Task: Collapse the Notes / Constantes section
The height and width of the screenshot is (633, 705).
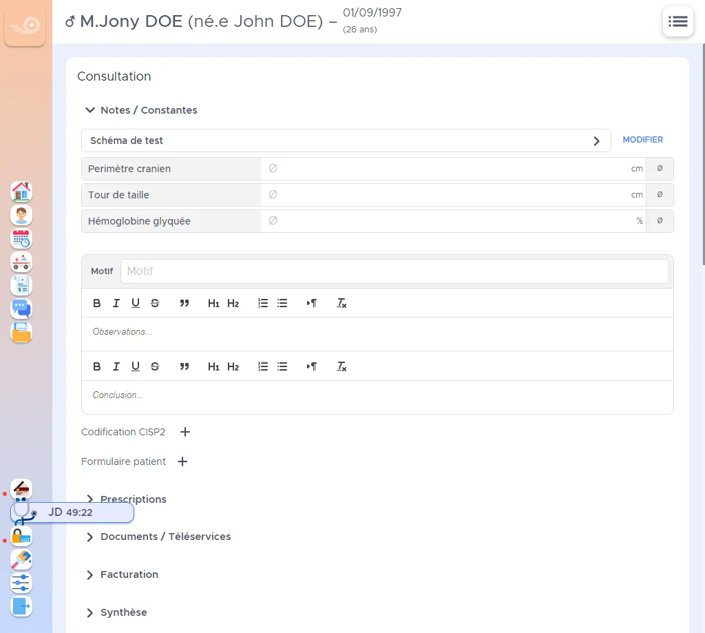Action: 141,110
